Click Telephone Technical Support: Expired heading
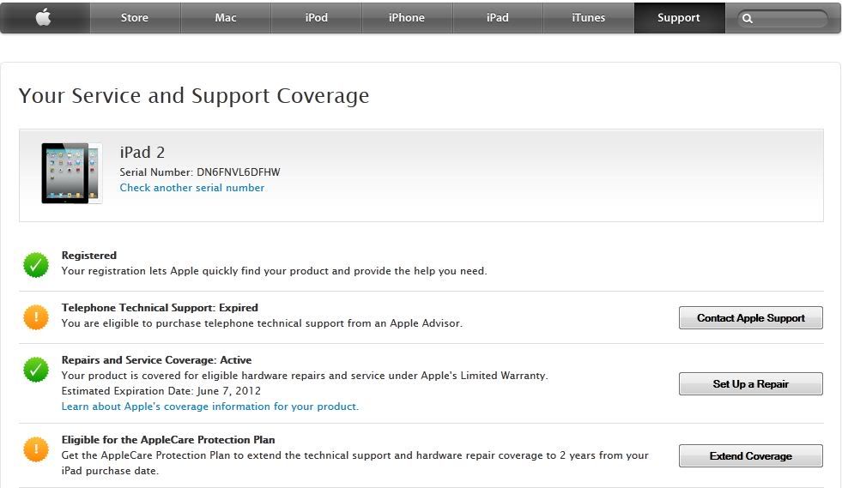Screen dimensions: 842x488 [x=160, y=308]
